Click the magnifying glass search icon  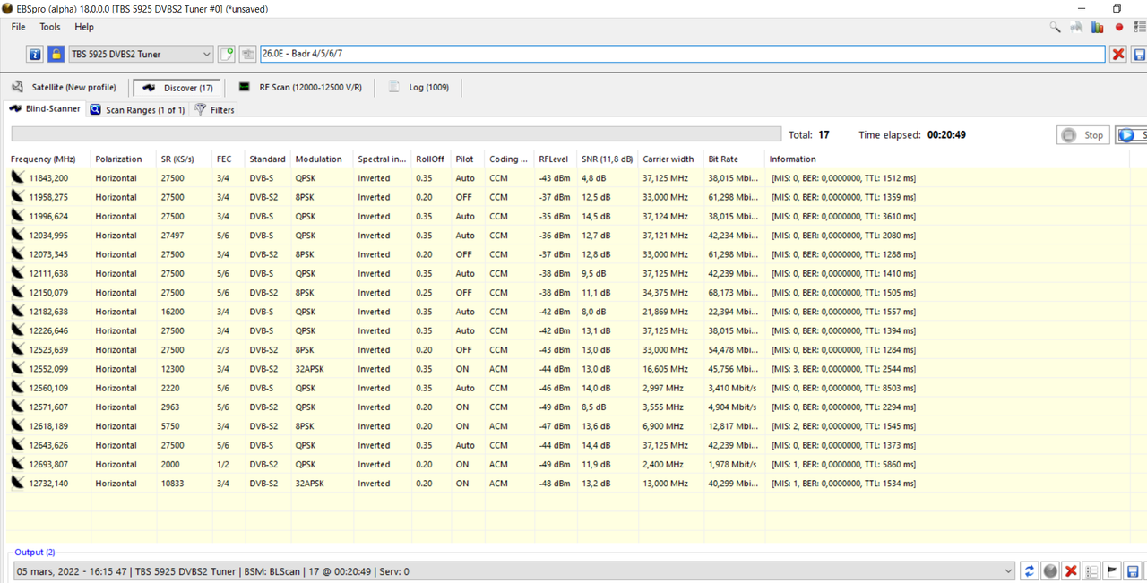pyautogui.click(x=1056, y=27)
